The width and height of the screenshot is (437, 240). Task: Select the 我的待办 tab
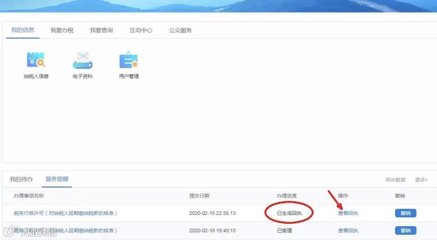coord(22,179)
